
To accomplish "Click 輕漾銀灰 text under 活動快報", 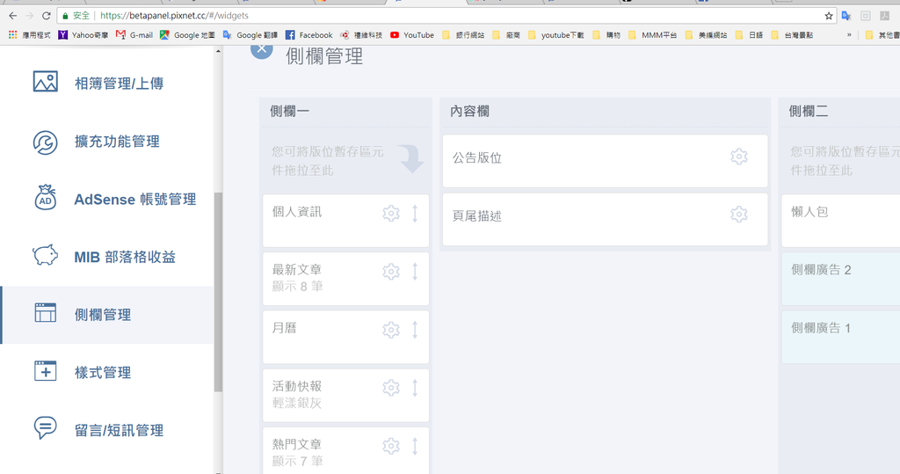I will (297, 403).
